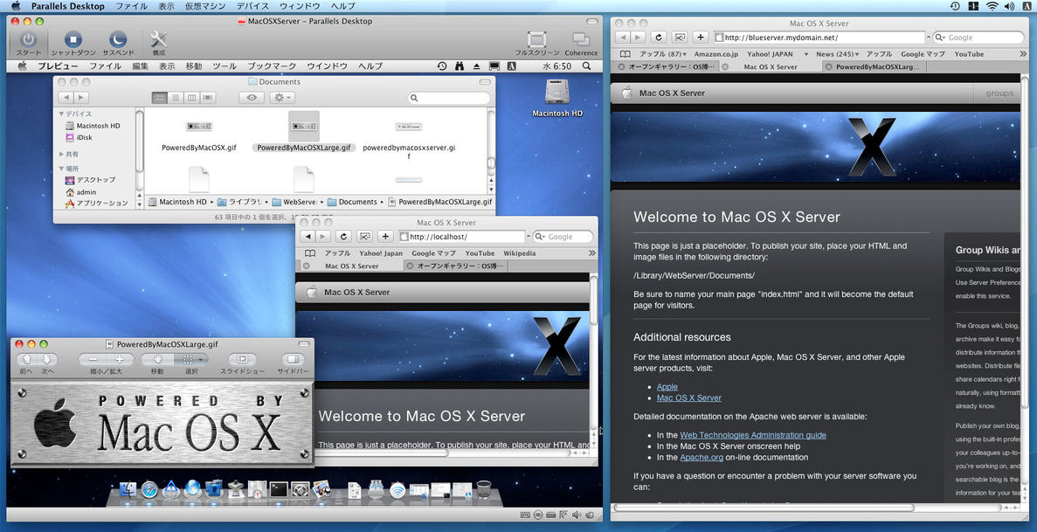Toggle Finder toolbar pill button
The height and width of the screenshot is (532, 1037).
point(486,82)
